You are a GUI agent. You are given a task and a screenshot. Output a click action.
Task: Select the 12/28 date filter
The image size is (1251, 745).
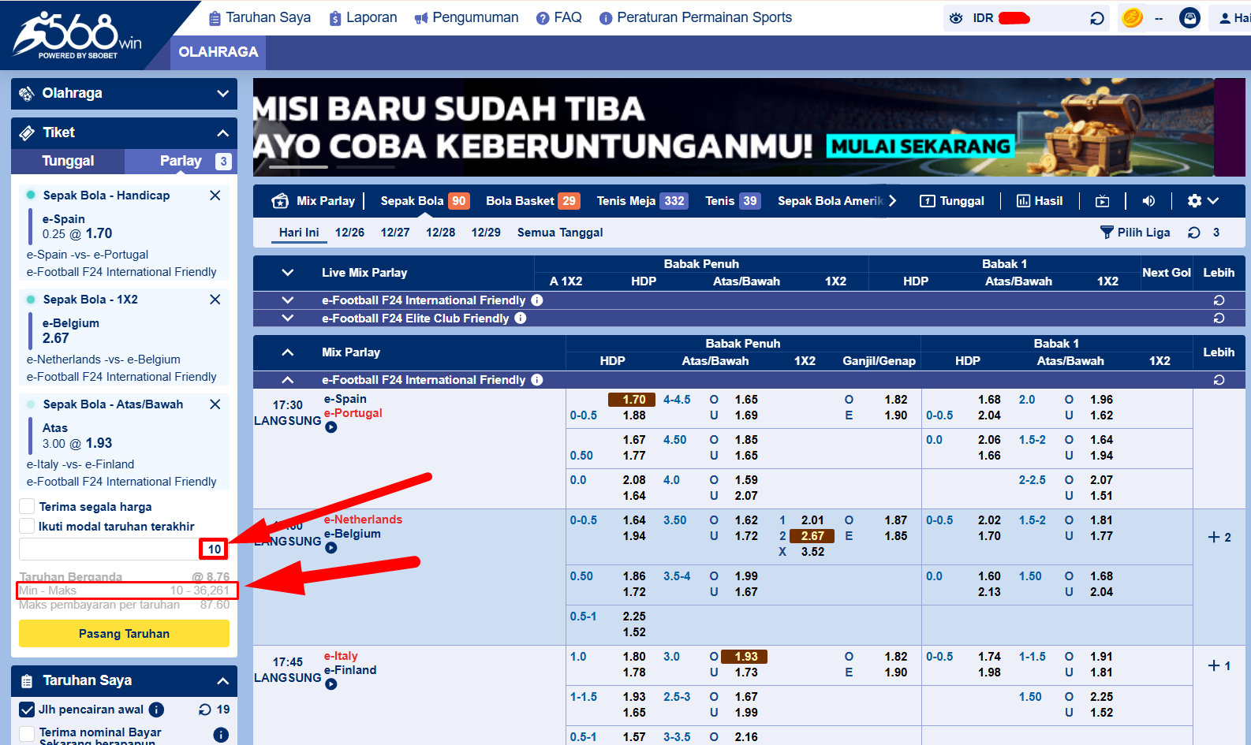(440, 233)
